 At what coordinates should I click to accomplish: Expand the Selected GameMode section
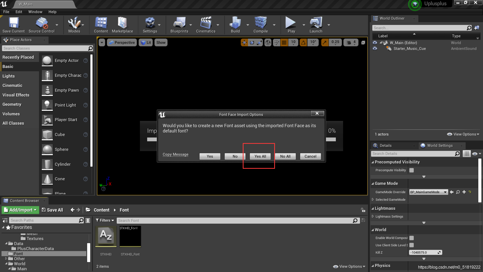point(373,199)
